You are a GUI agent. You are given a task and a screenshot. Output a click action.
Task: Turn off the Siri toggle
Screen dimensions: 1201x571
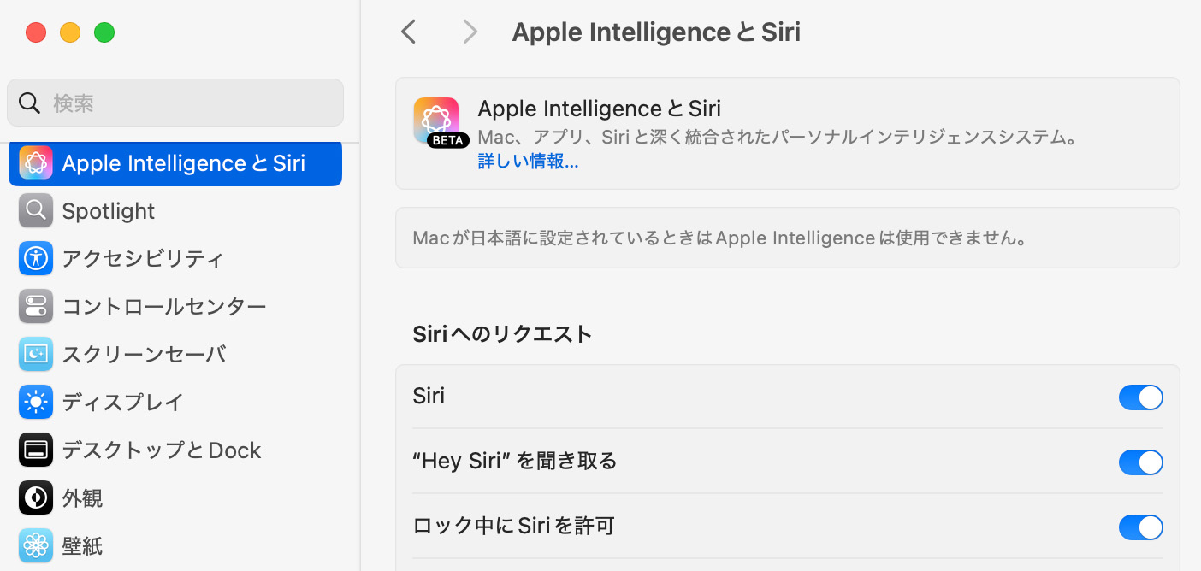point(1140,397)
